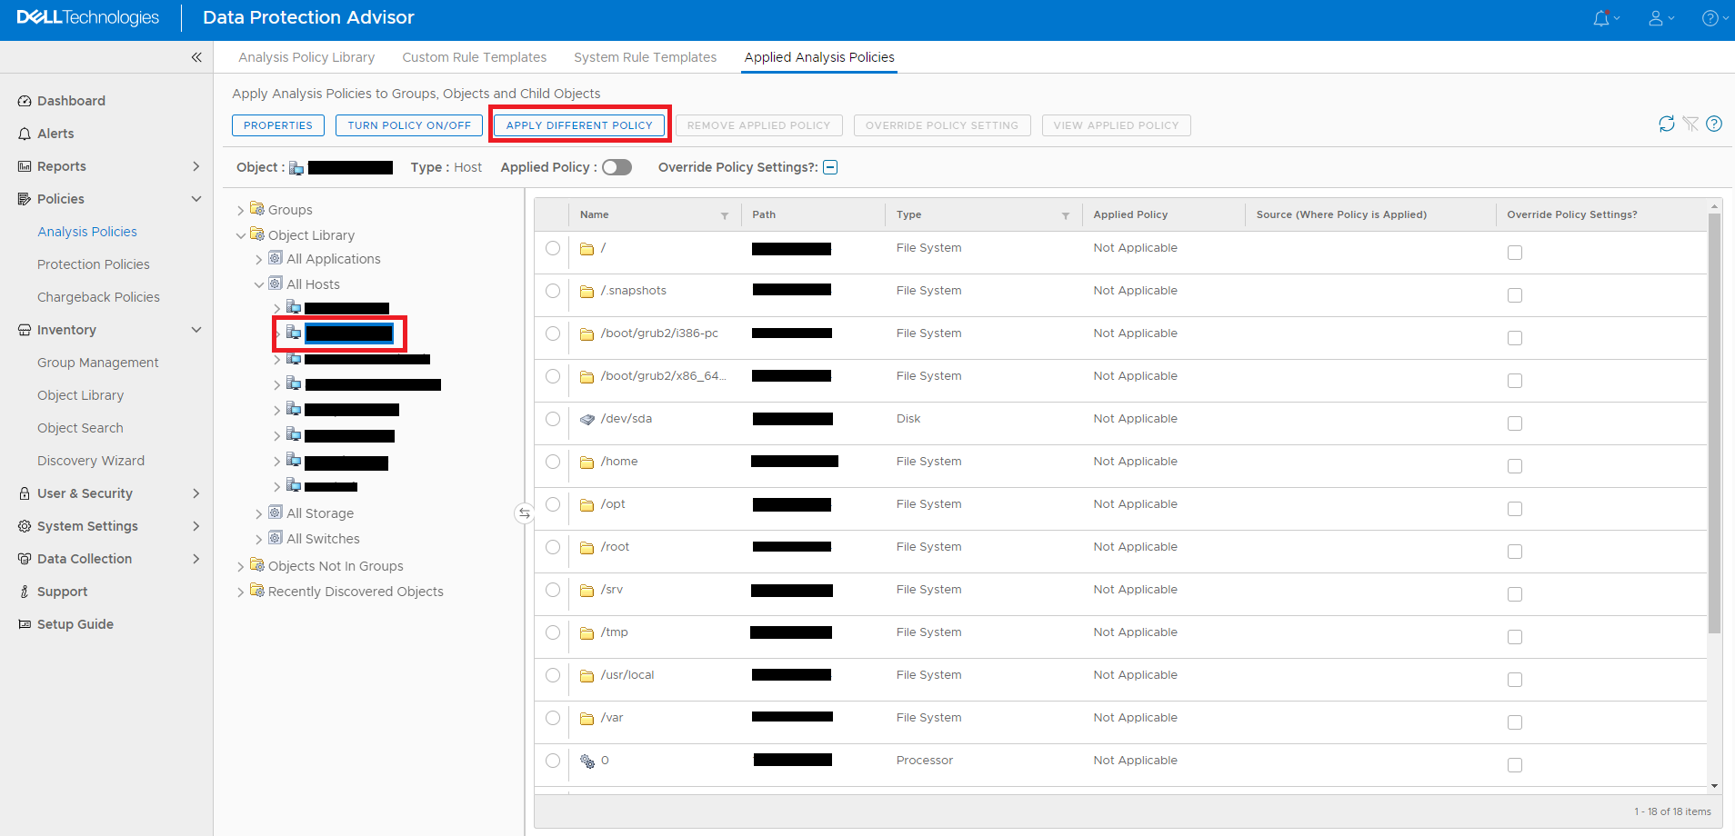
Task: Click the table vertical scrollbar
Action: 1714,423
